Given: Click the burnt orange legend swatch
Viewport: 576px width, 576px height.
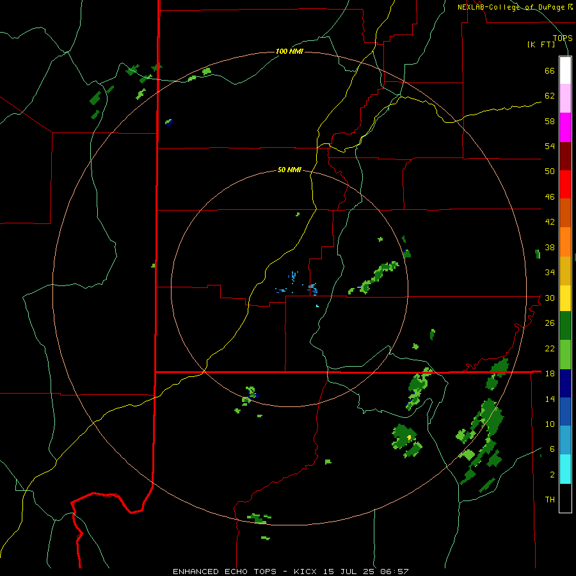Looking at the screenshot, I should point(565,213).
